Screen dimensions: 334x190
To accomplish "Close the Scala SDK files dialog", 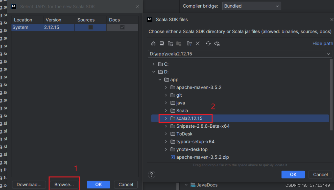I will [332, 19].
